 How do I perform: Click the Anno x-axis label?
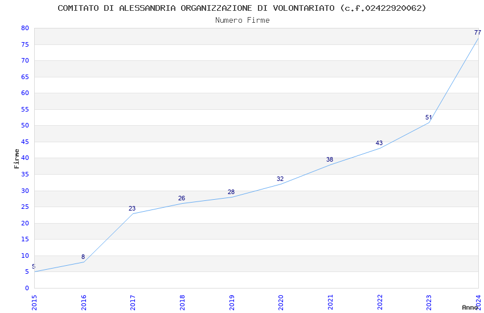point(470,307)
